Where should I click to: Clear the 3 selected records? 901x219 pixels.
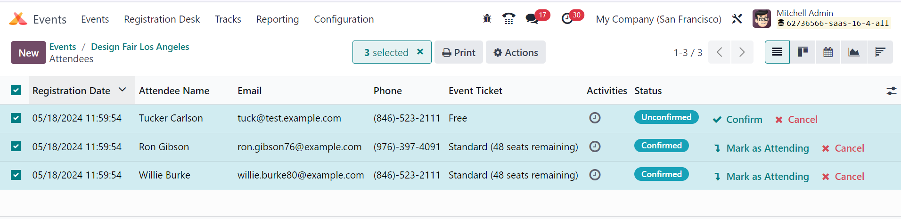point(420,52)
